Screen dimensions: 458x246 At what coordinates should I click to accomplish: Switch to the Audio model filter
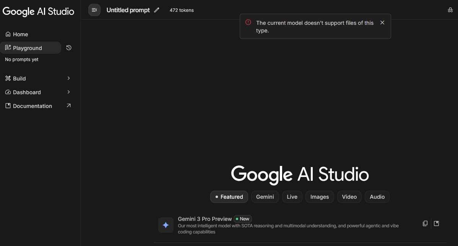(377, 197)
